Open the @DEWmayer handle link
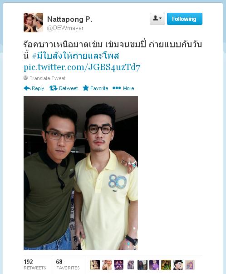The height and width of the screenshot is (274, 226). 65,28
